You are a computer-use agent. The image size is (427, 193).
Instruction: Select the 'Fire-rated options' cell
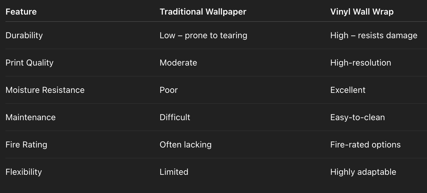click(x=365, y=144)
